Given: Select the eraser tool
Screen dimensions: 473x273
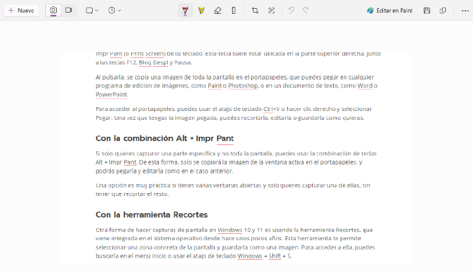Looking at the screenshot, I should 218,11.
